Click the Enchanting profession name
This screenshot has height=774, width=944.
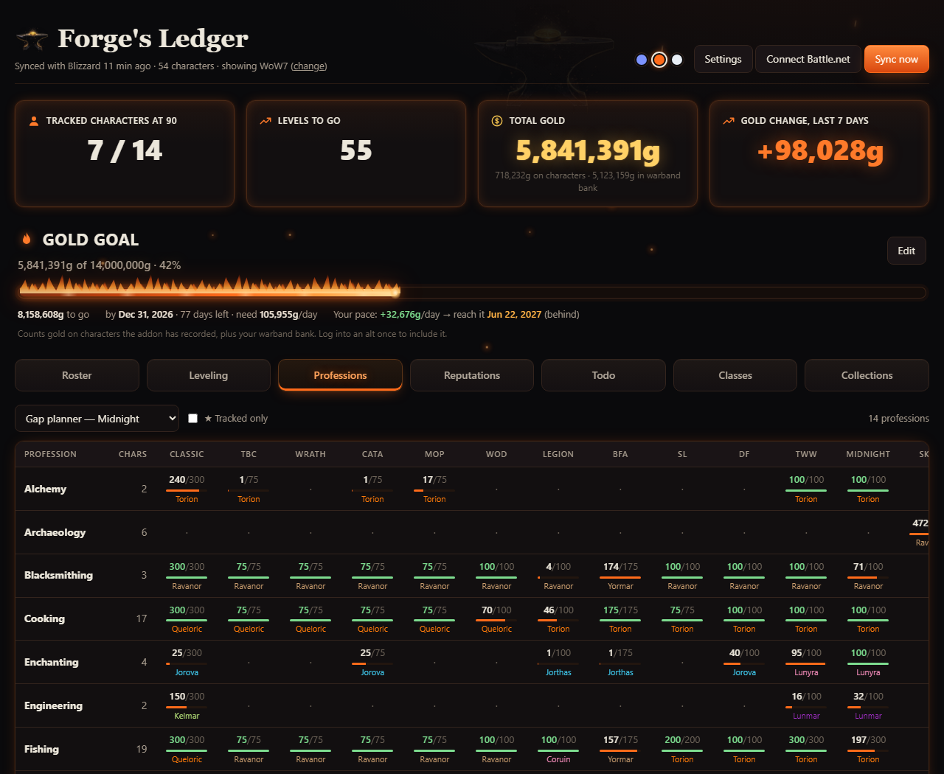coord(51,662)
